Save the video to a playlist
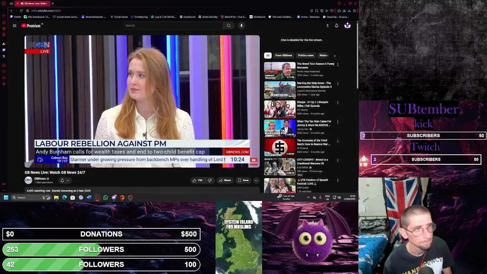Screen dimensions: 487x274 243,180
